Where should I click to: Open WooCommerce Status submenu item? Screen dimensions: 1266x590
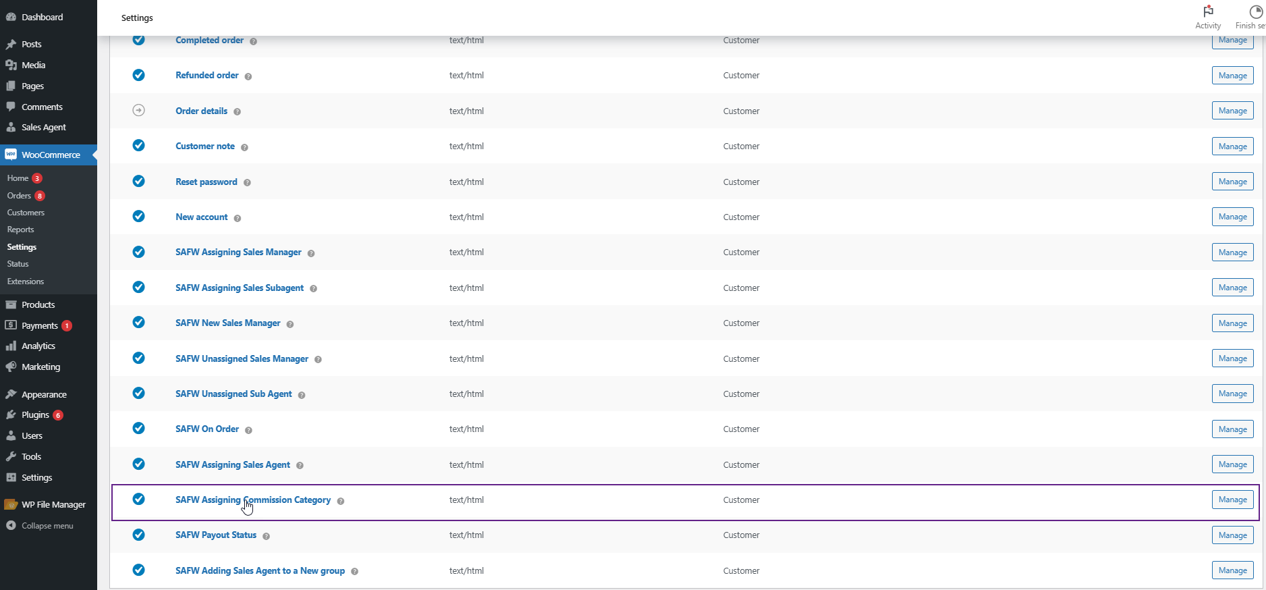pyautogui.click(x=18, y=264)
